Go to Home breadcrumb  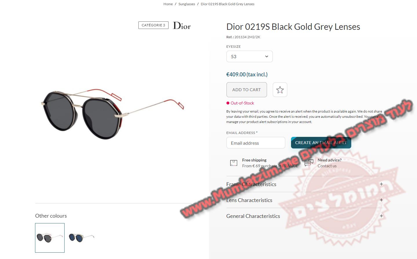pos(168,4)
